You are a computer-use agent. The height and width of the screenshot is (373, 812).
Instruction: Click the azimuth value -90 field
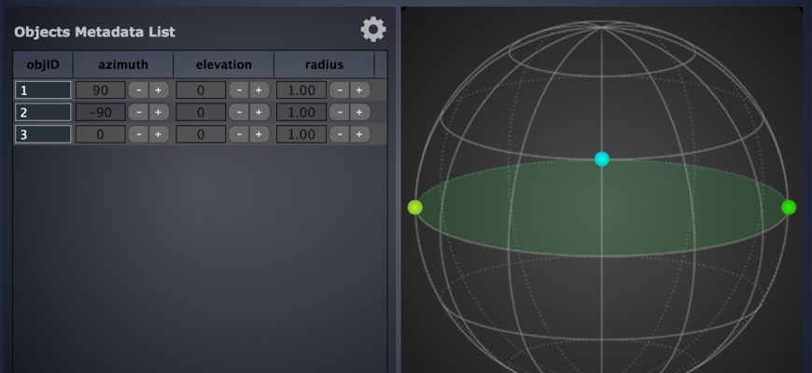99,112
